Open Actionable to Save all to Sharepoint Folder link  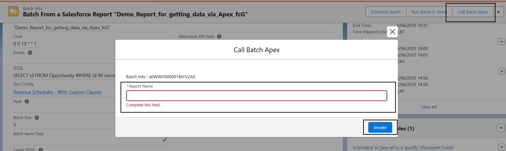403,147
